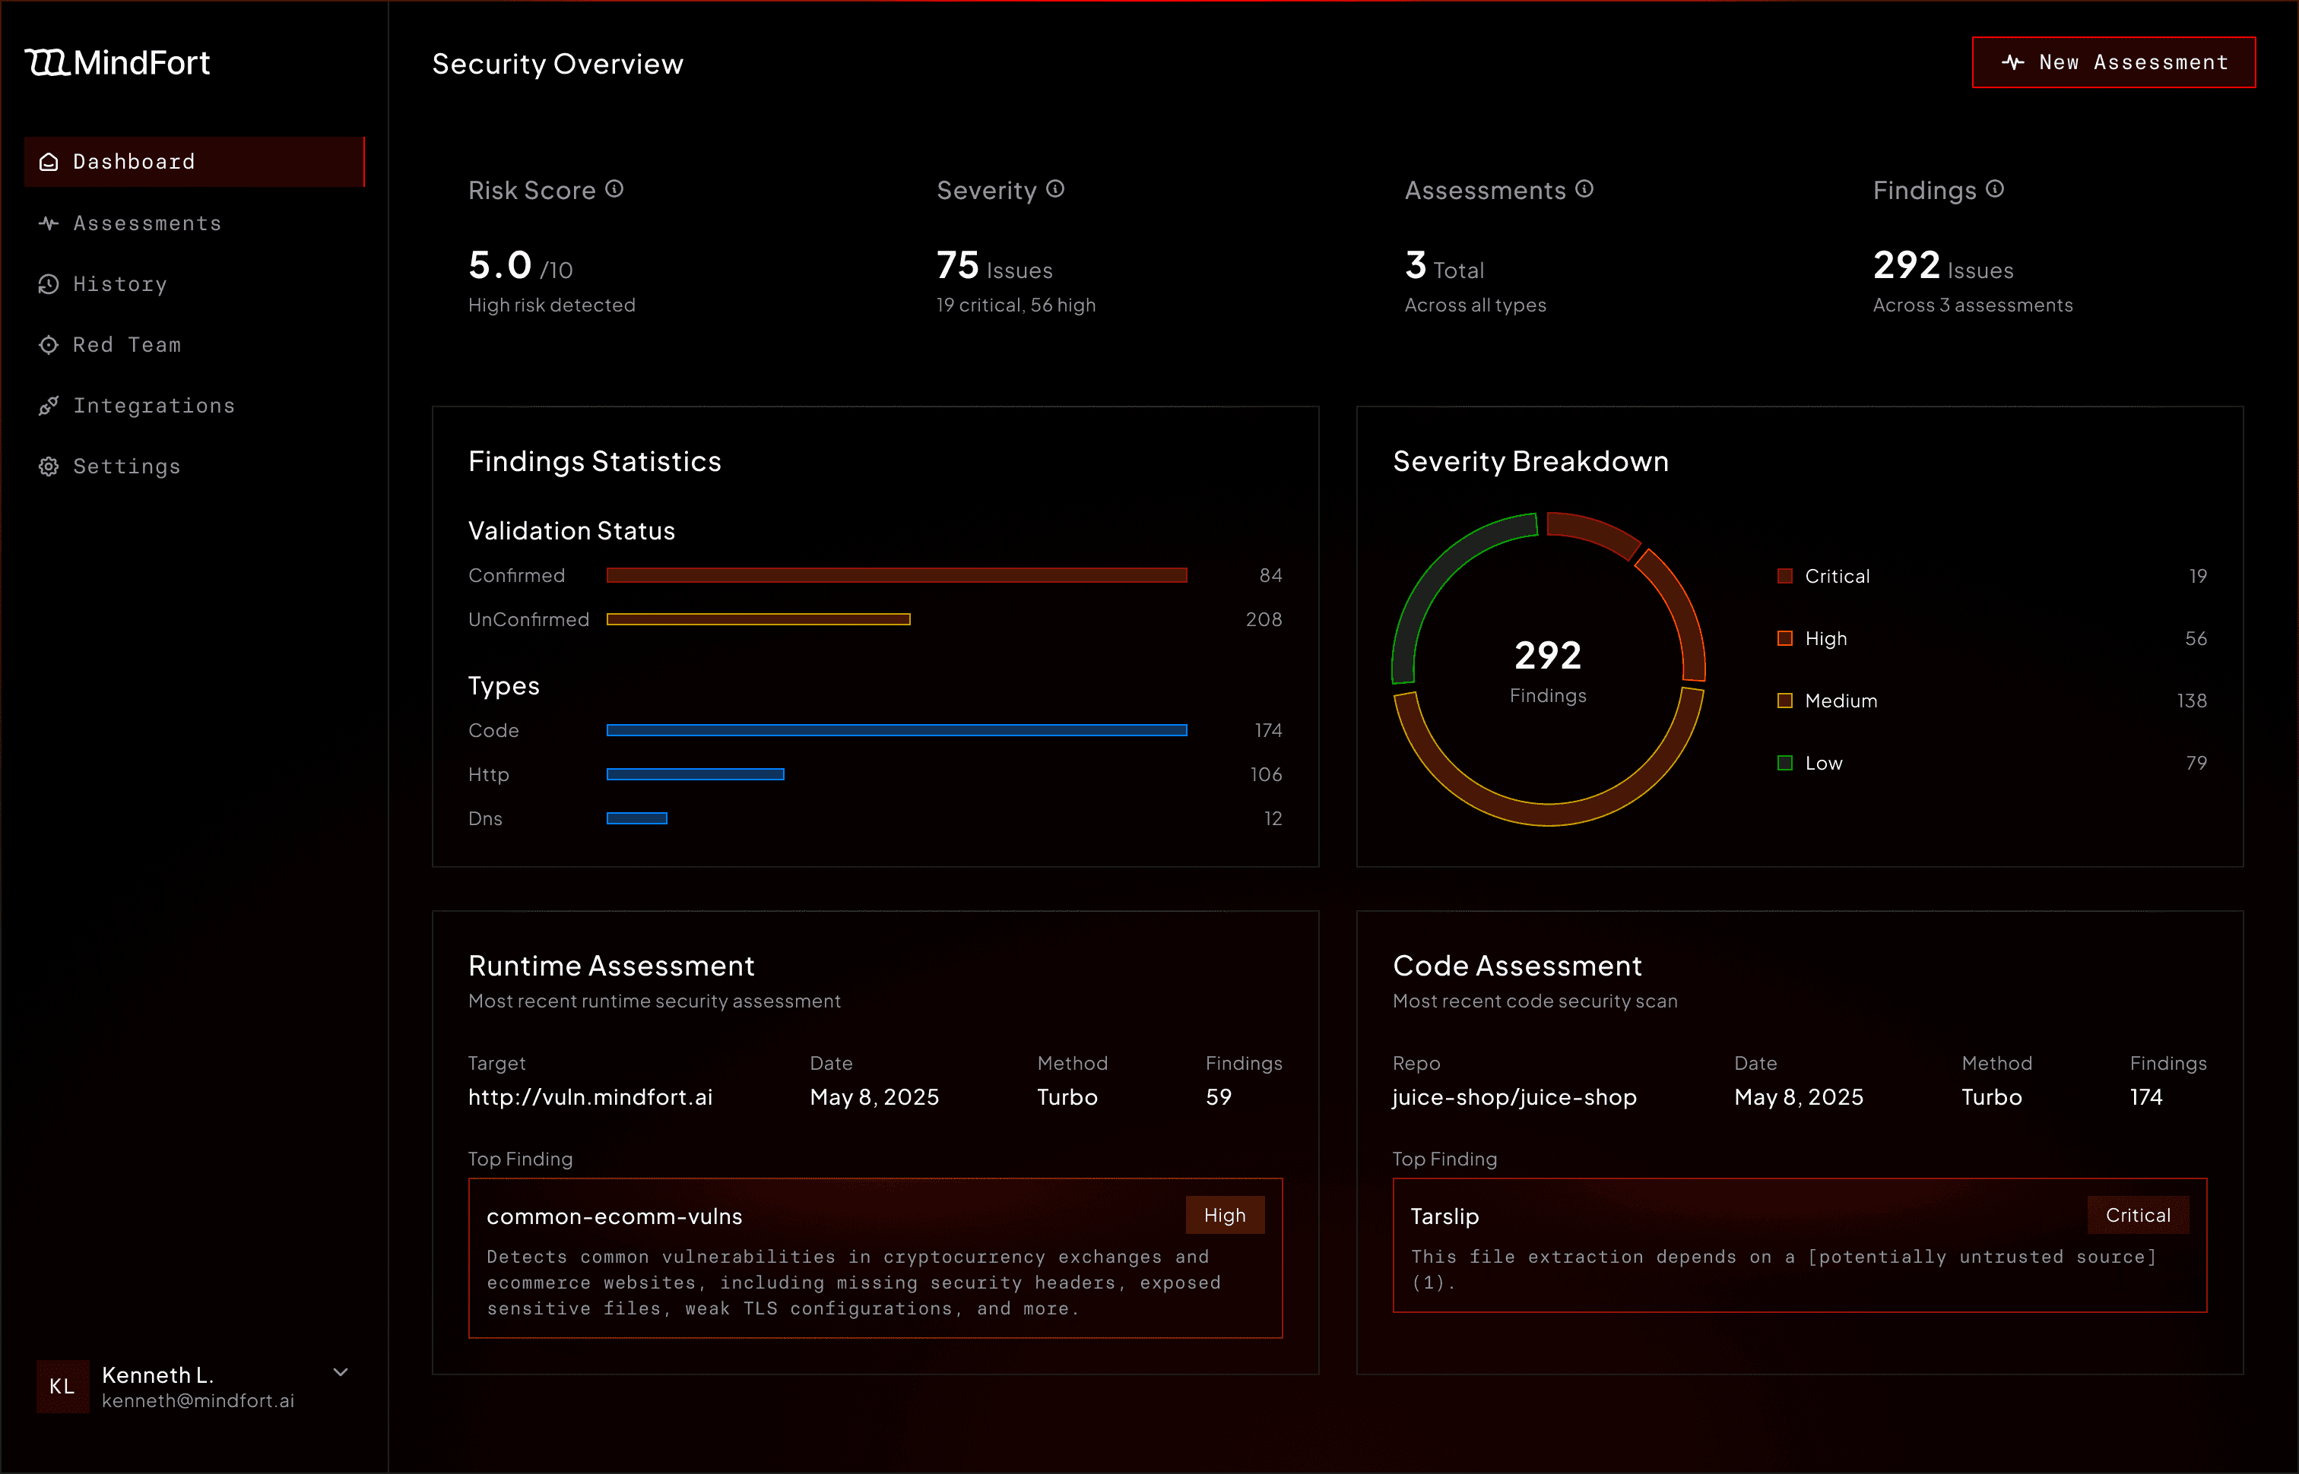Screen dimensions: 2299x1474
Task: Click the 'High risk detected' text
Action: (551, 305)
